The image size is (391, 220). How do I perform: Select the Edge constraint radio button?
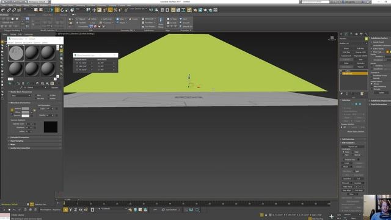click(353, 152)
